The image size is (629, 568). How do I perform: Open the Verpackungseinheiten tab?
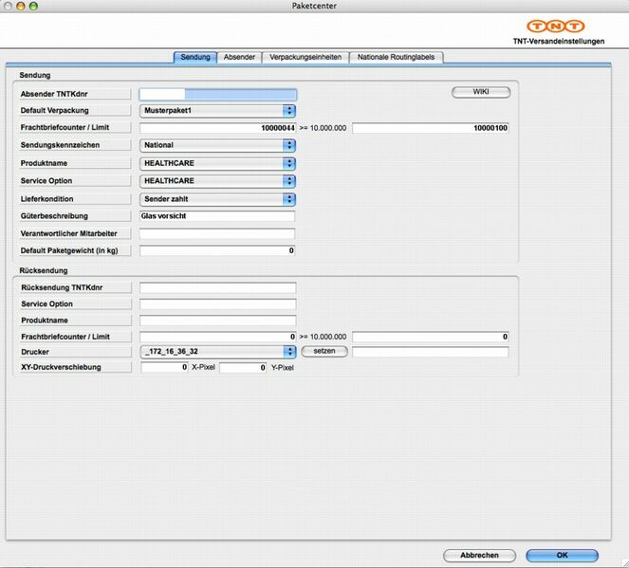point(305,58)
